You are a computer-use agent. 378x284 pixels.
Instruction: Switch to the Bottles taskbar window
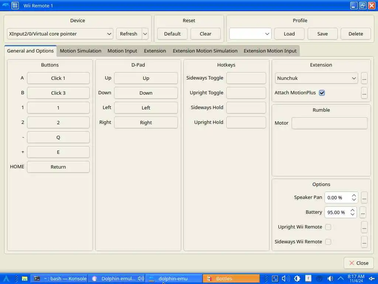[x=231, y=278]
